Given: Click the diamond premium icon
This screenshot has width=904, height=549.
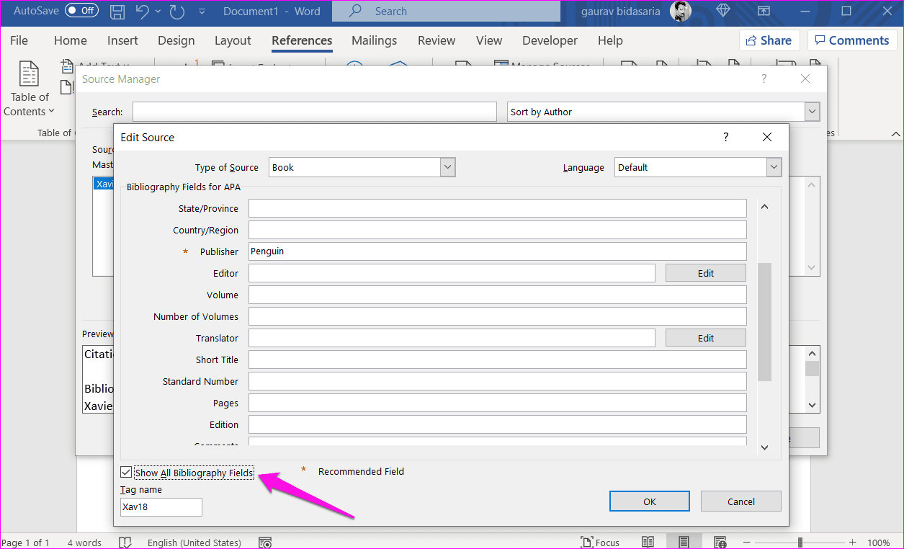Looking at the screenshot, I should pos(724,11).
